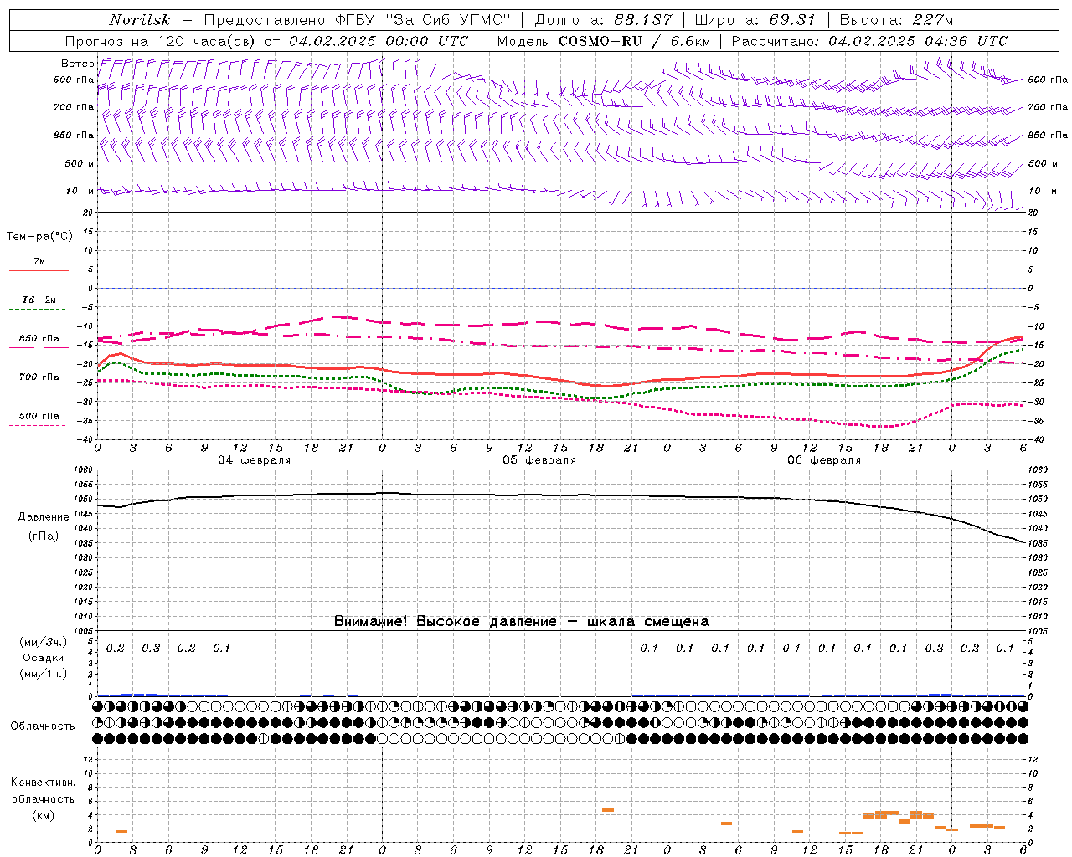Click the 'Td 2м' legend label
Viewport: 1072px width, 857px height.
pyautogui.click(x=39, y=300)
